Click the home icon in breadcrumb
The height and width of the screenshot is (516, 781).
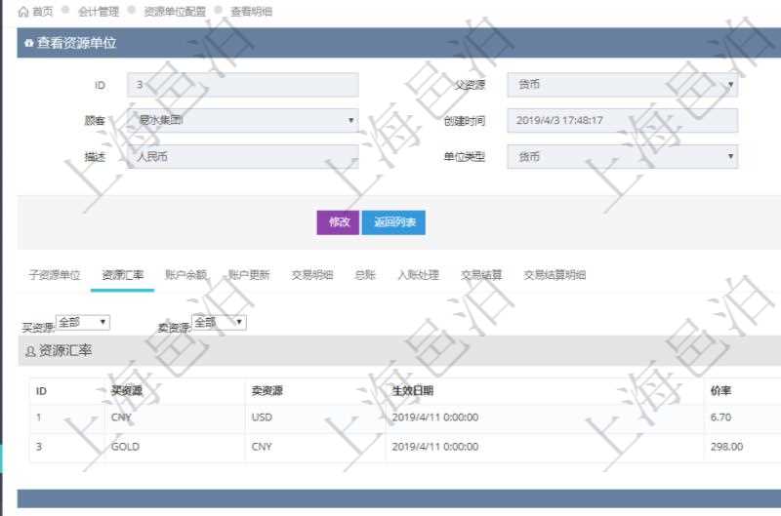pyautogui.click(x=22, y=12)
